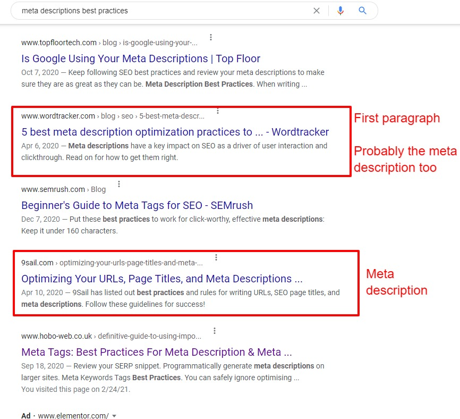Open the three-dot menu on the 9sail result
Screen dimensions: 460x419
coord(216,257)
